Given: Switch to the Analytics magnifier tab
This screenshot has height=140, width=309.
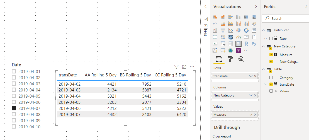Looking at the screenshot, I should pyautogui.click(x=241, y=59).
